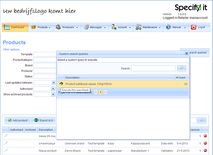Image resolution: width=213 pixels, height=155 pixels.
Task: Click the Template filter field
Action: (x=45, y=54)
